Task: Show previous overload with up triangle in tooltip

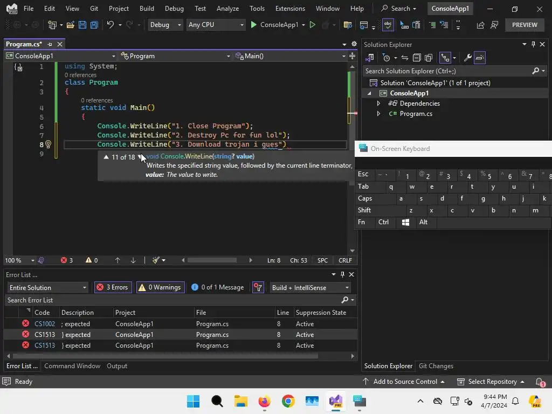Action: point(106,157)
